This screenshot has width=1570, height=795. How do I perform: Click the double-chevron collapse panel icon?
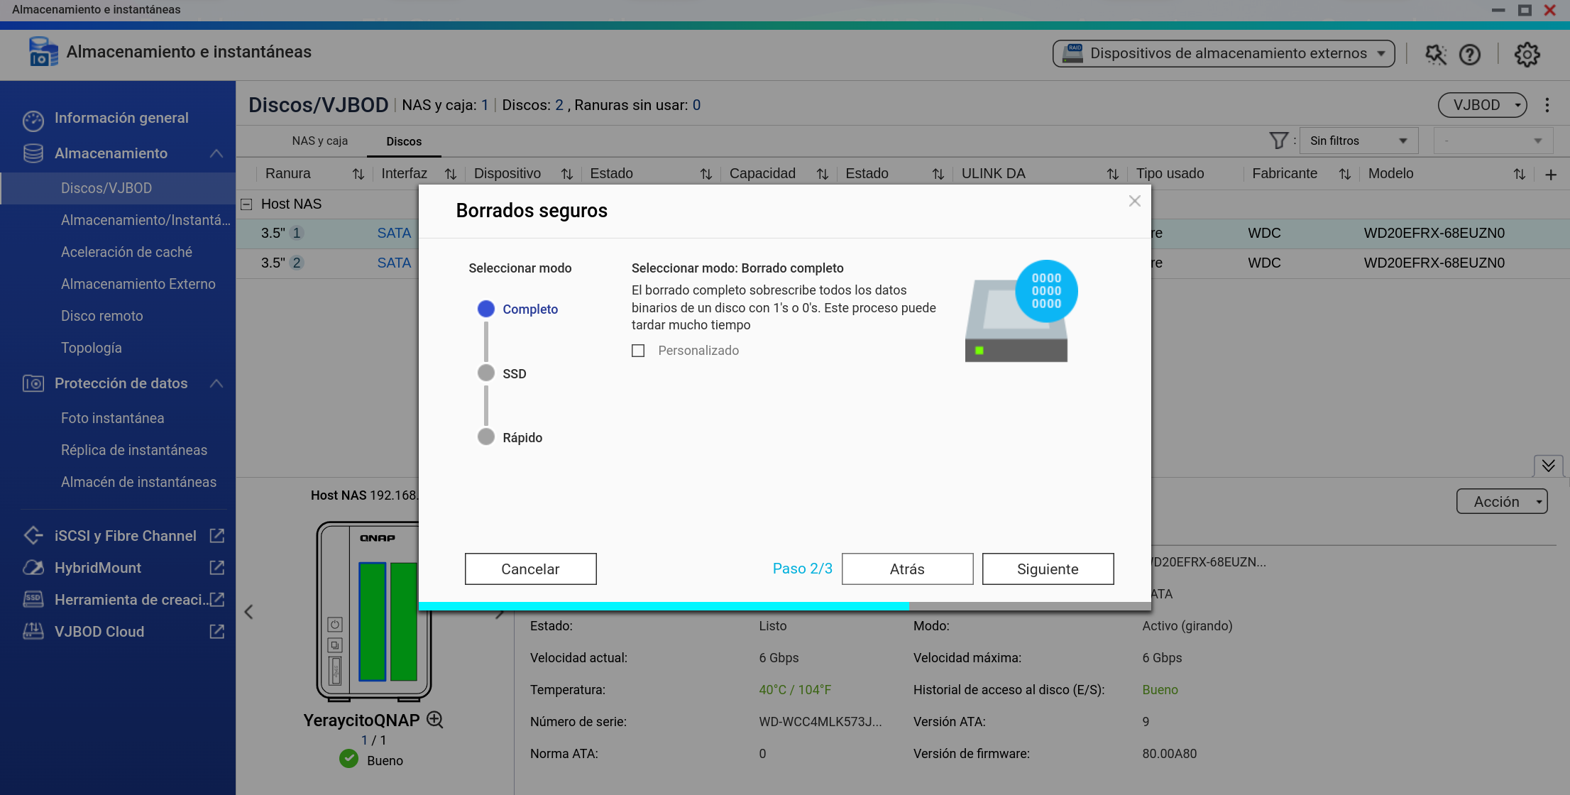[1548, 466]
